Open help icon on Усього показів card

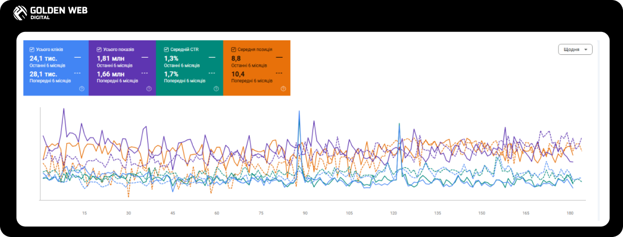tap(149, 89)
